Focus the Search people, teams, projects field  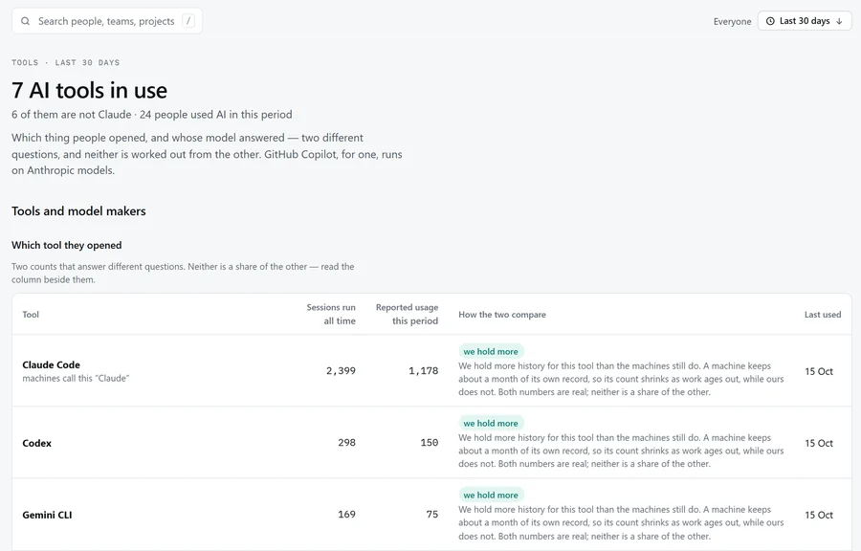click(107, 21)
